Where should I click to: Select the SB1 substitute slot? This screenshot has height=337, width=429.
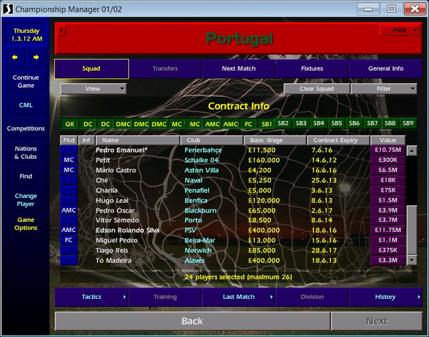(266, 124)
